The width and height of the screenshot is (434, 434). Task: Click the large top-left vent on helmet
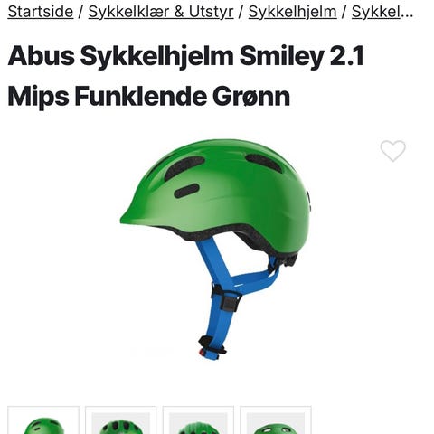tap(184, 167)
